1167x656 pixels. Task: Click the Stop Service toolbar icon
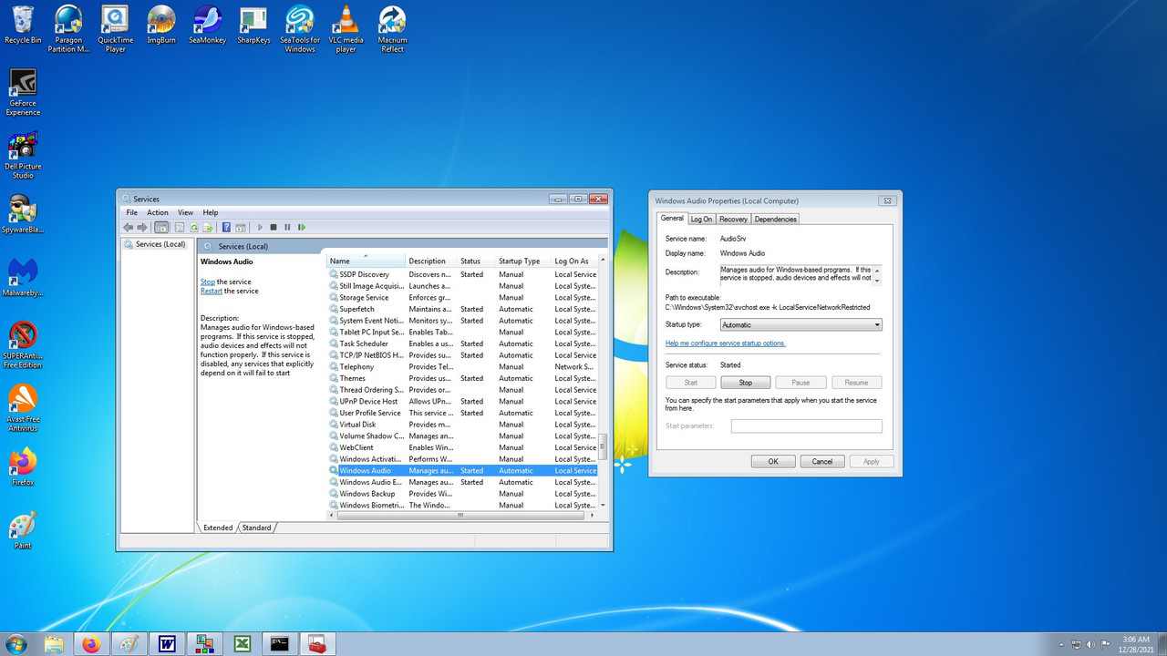[274, 227]
